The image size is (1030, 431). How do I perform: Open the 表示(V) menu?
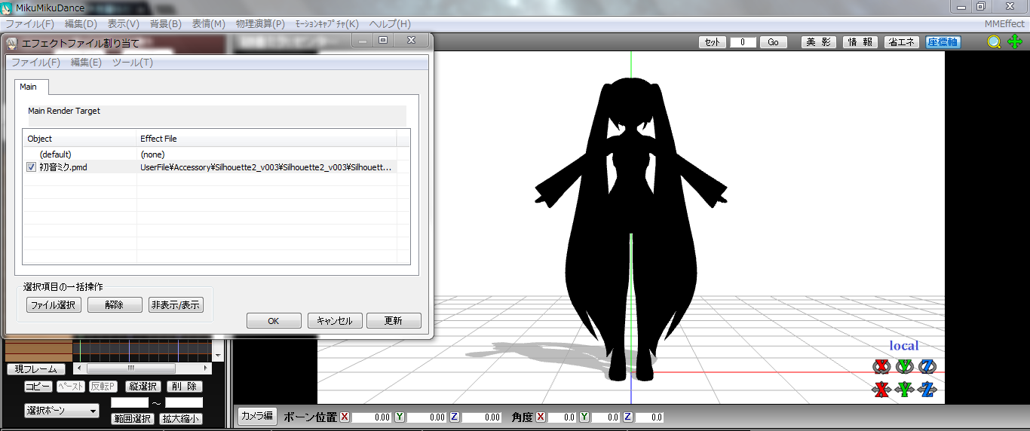(x=124, y=24)
